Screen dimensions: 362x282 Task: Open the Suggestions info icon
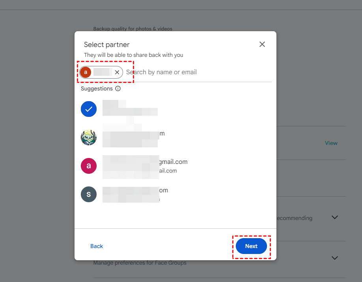(x=118, y=88)
